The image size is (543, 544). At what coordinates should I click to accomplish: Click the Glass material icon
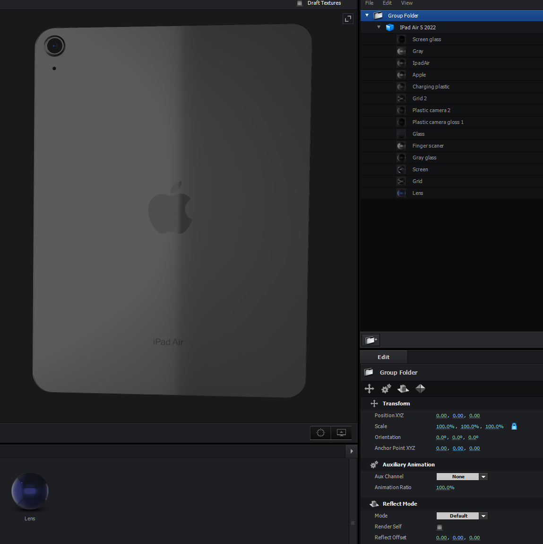[401, 133]
